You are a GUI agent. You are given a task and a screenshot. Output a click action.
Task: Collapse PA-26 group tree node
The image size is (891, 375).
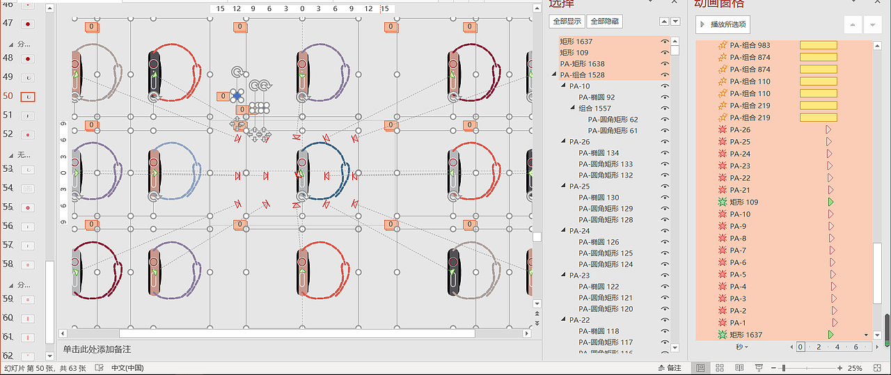click(x=564, y=142)
